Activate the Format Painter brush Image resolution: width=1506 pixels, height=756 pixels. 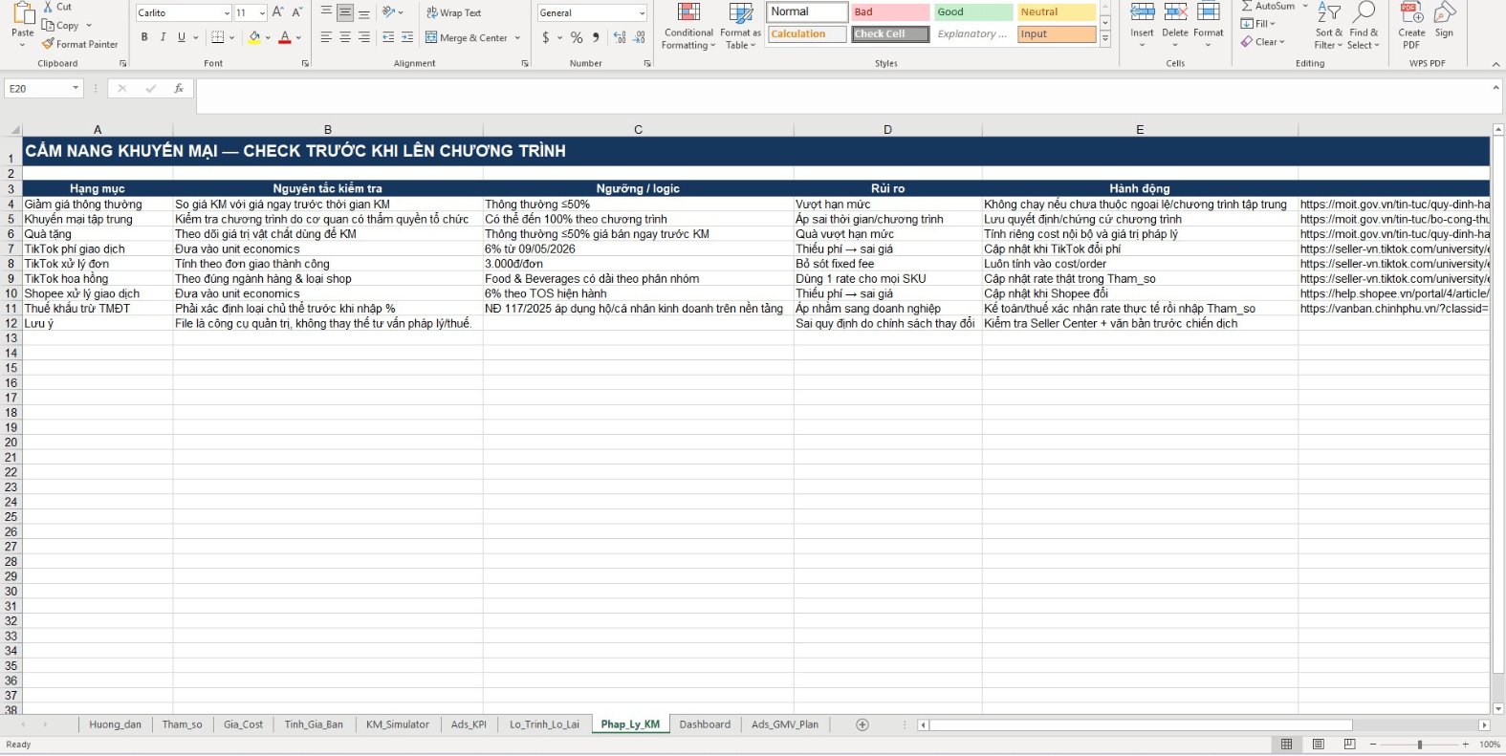(49, 44)
